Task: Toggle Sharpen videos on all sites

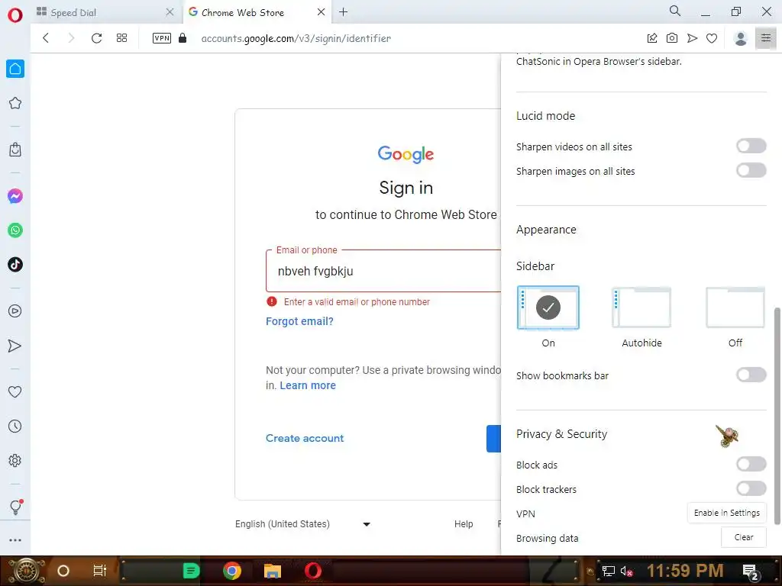Action: 751,146
